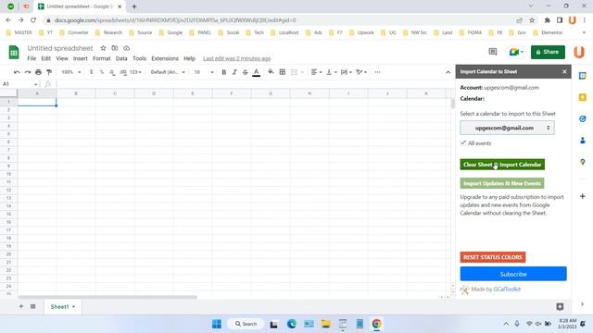Select the Paint format tool
This screenshot has height=333, width=593.
[49, 72]
